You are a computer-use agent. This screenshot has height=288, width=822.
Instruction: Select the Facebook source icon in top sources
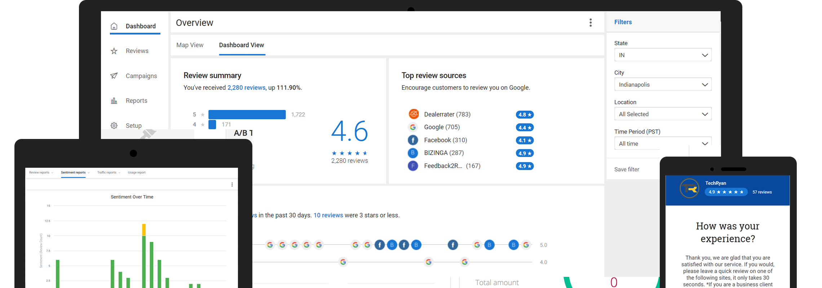tap(413, 140)
